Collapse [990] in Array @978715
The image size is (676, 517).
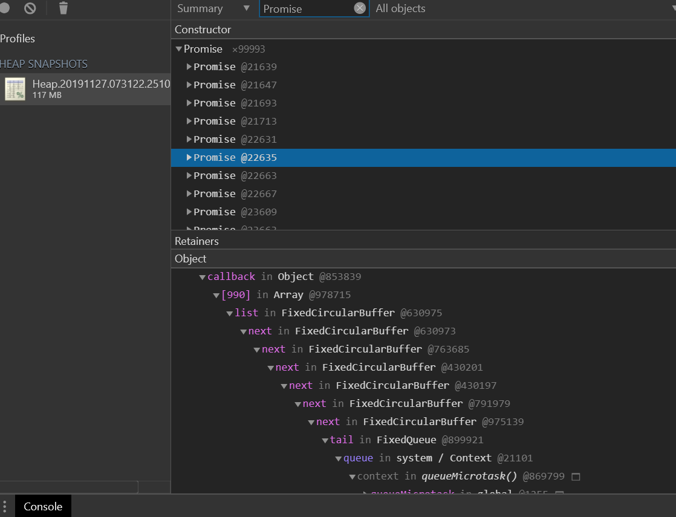point(216,295)
